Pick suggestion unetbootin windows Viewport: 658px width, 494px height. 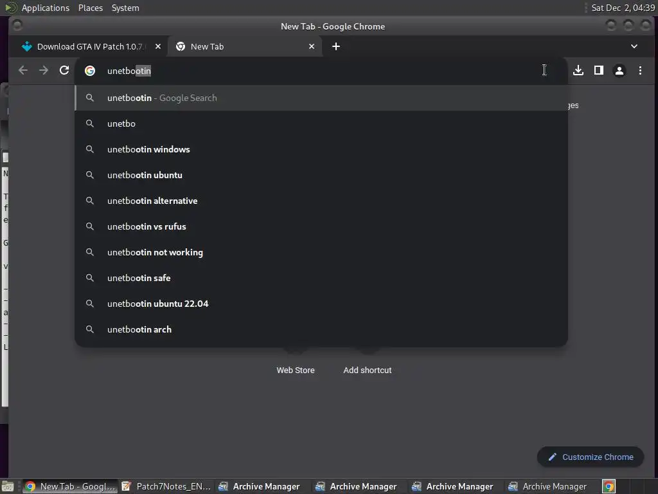point(321,149)
